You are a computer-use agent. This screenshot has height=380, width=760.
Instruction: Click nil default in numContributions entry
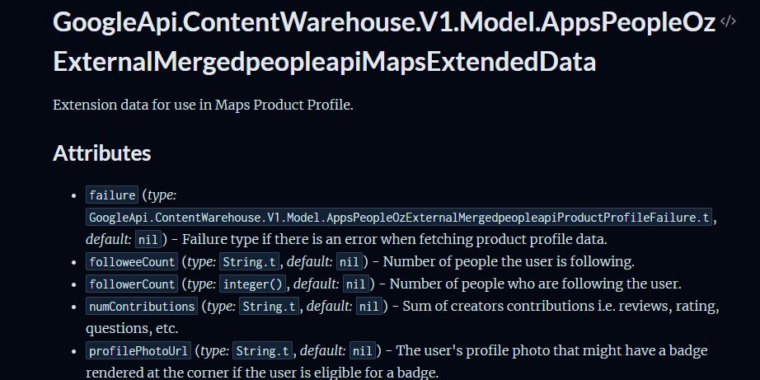point(369,307)
